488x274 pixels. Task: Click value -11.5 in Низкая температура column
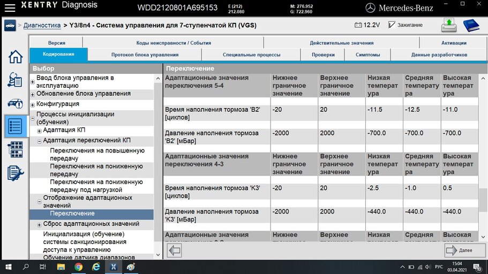pos(375,110)
